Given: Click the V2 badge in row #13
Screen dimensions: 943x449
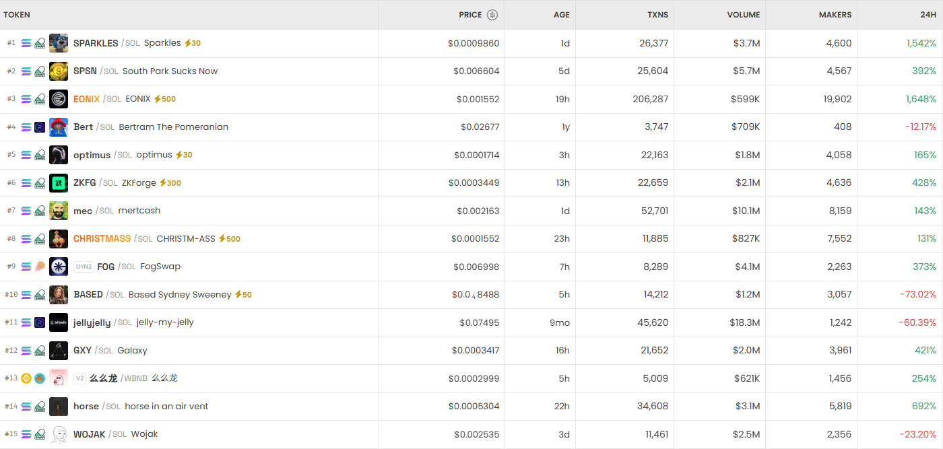Looking at the screenshot, I should (79, 378).
